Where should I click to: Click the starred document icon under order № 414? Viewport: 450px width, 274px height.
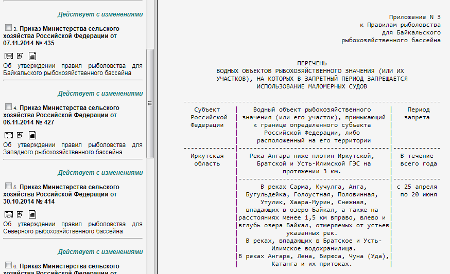pos(20,214)
